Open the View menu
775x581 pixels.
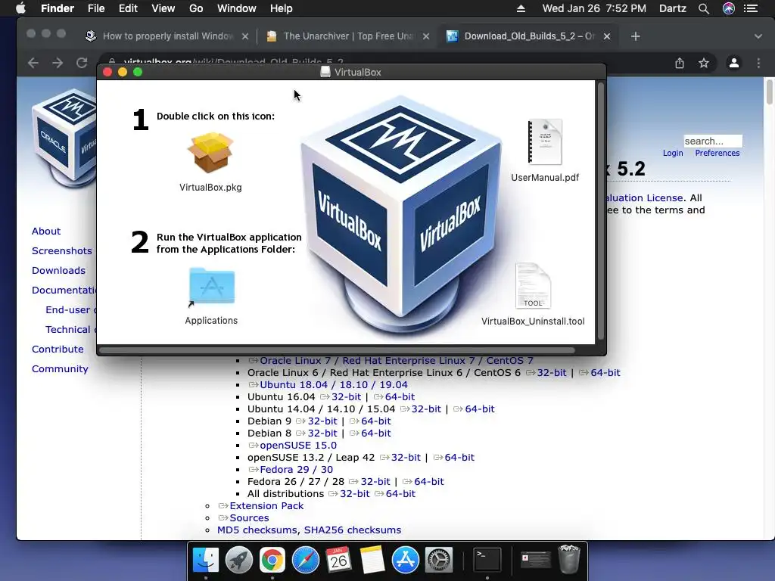pyautogui.click(x=163, y=8)
